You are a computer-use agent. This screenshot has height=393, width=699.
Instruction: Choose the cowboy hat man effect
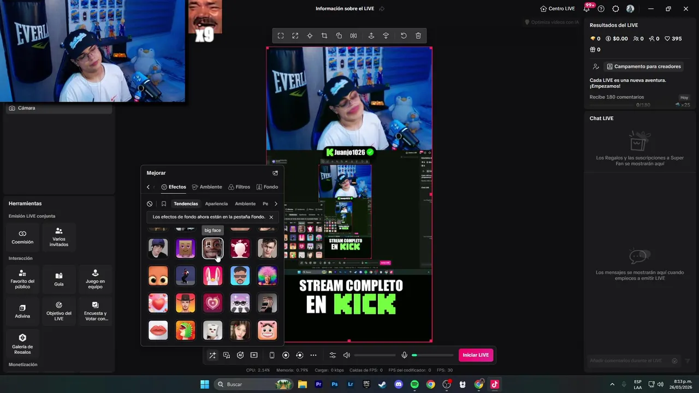tap(185, 303)
